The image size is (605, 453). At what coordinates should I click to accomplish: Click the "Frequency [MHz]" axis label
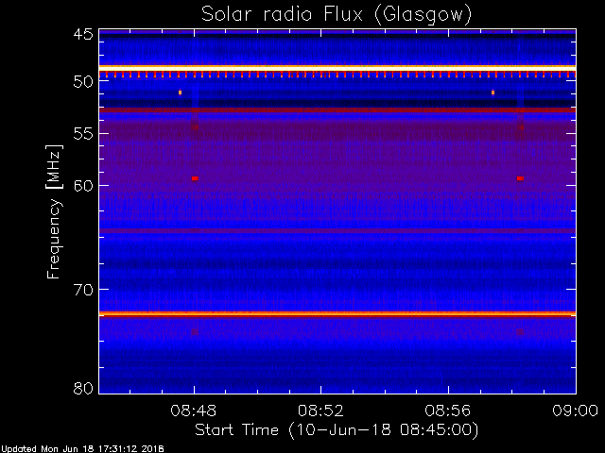[x=54, y=211]
